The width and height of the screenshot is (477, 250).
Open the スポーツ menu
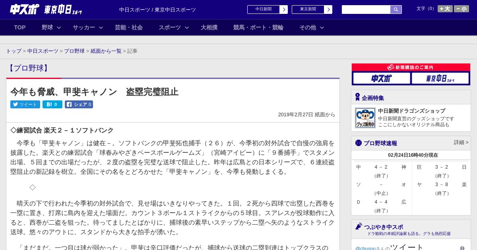[x=170, y=27]
